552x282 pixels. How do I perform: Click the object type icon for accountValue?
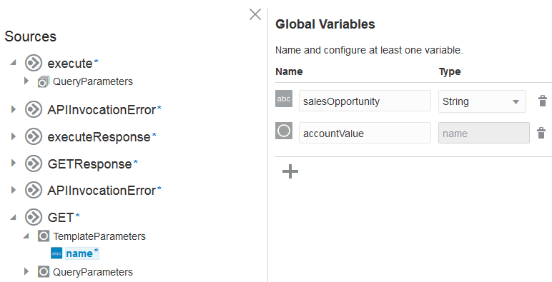point(284,131)
